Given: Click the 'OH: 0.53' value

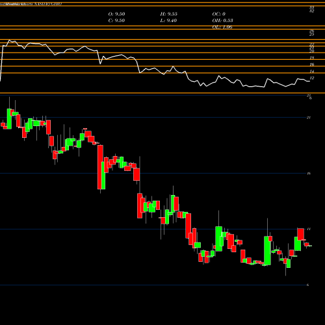Looking at the screenshot, I should coord(222,21).
